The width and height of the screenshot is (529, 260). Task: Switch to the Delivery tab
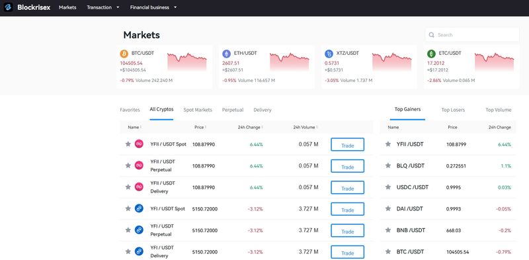click(263, 110)
